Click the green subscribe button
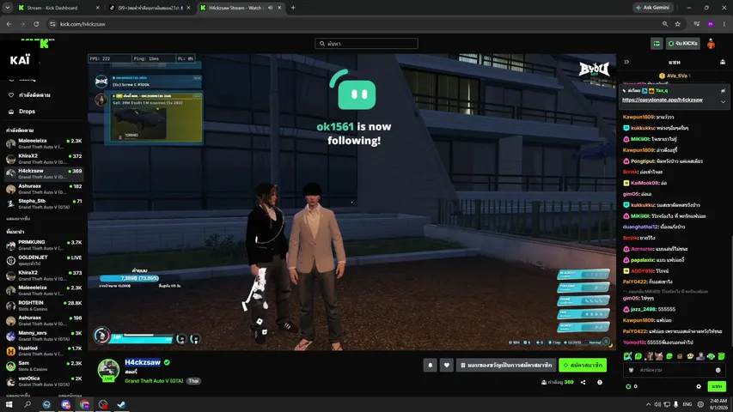 pyautogui.click(x=583, y=366)
